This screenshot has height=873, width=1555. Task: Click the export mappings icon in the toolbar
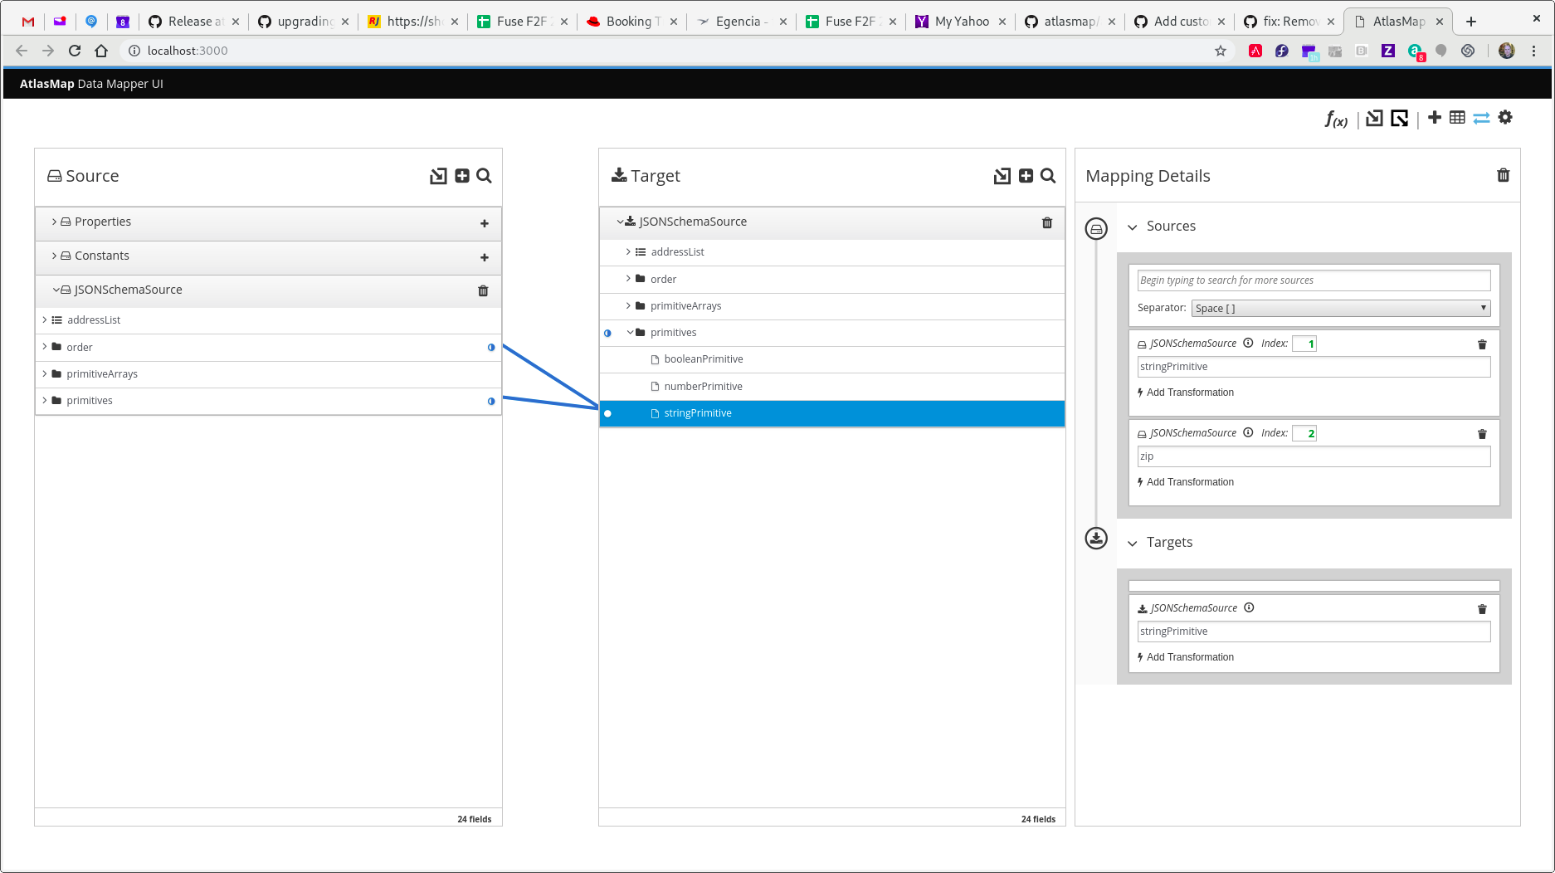coord(1400,117)
